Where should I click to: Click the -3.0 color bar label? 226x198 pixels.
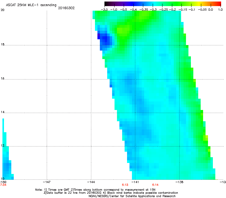(104, 10)
